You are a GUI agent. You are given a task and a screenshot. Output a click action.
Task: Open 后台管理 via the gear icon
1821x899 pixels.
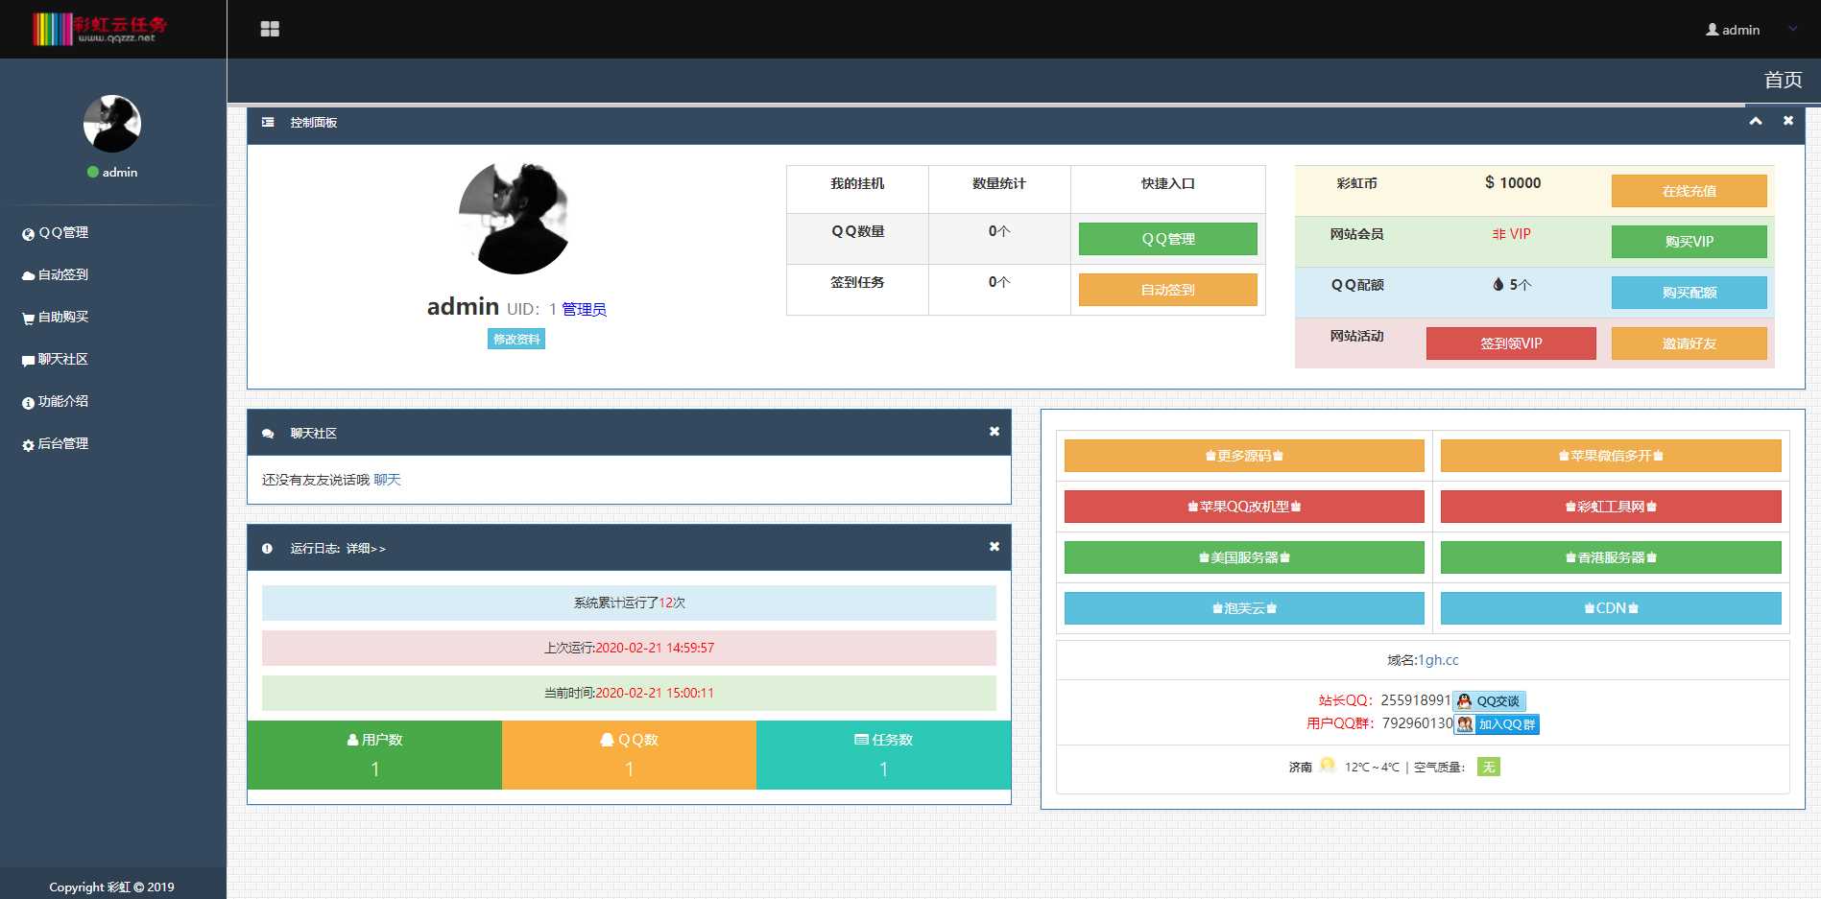click(28, 443)
